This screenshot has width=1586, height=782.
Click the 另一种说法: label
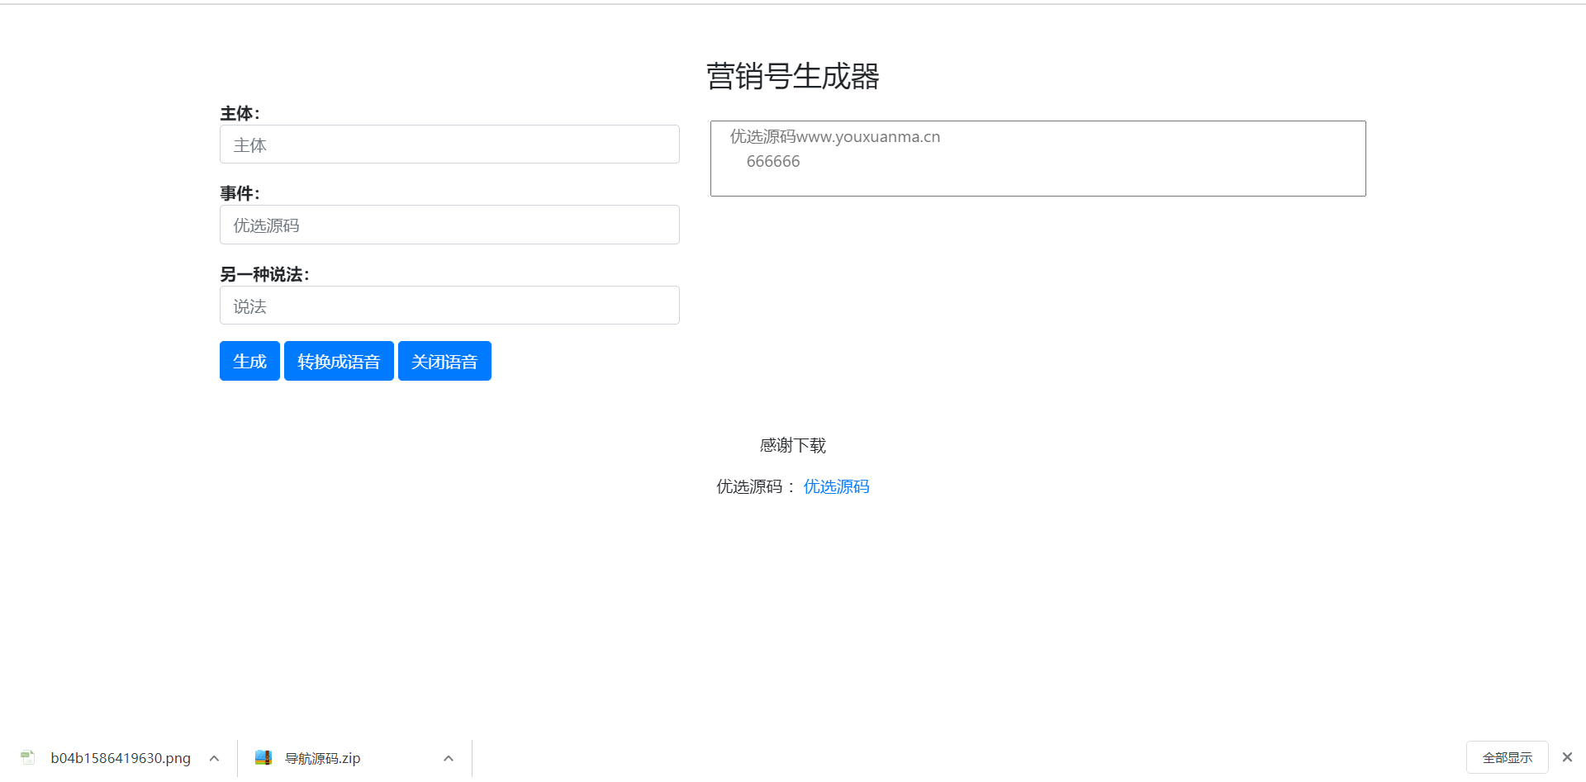pos(264,274)
